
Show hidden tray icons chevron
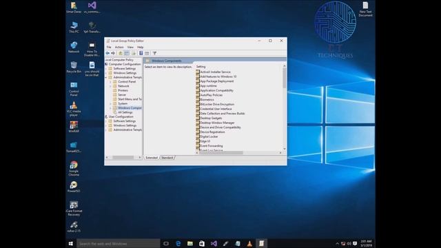337,243
